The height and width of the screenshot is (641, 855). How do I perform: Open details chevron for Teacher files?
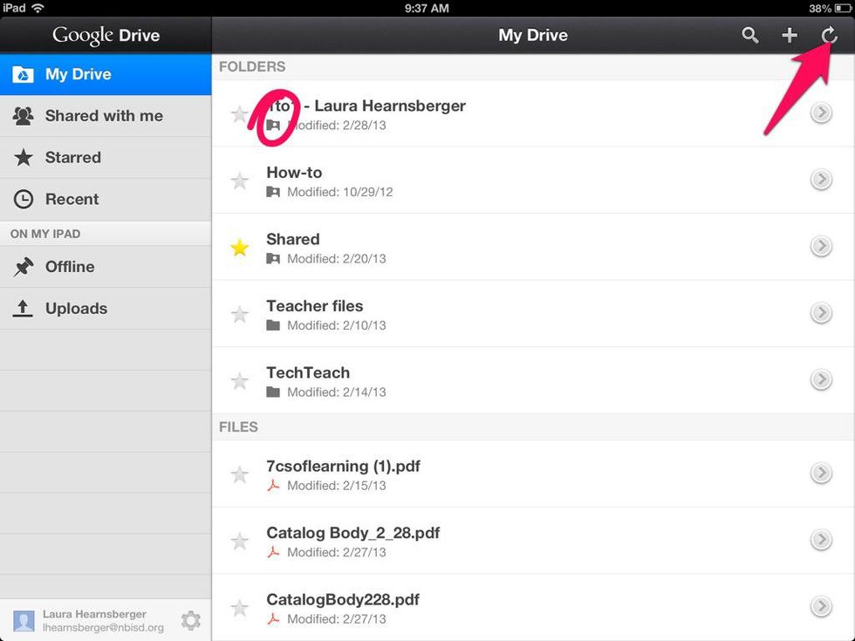(x=820, y=313)
